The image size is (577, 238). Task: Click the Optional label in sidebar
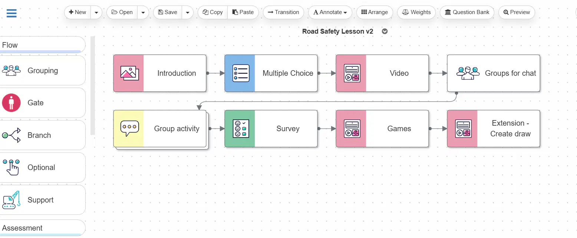click(41, 167)
